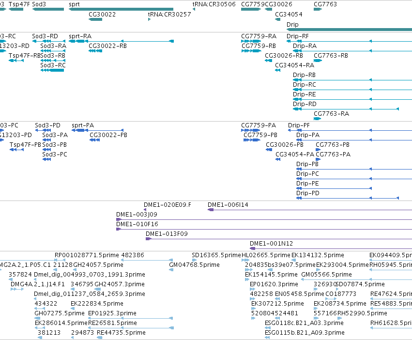Open the ESG0115b.B21_A09.3prime label

click(305, 333)
